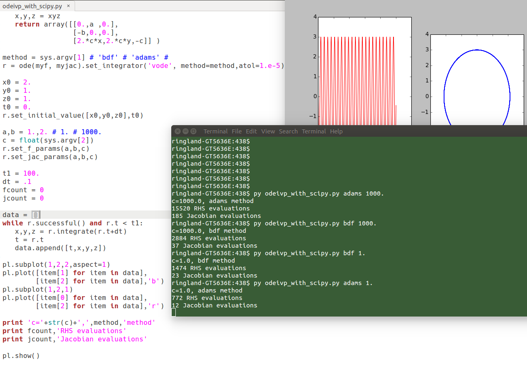Screen dimensions: 527x365
Task: Click the 'x,y,z = xyz' code line
Action: [x=38, y=16]
